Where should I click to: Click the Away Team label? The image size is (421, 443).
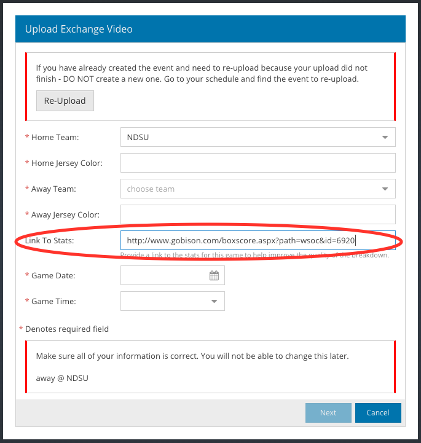click(53, 189)
